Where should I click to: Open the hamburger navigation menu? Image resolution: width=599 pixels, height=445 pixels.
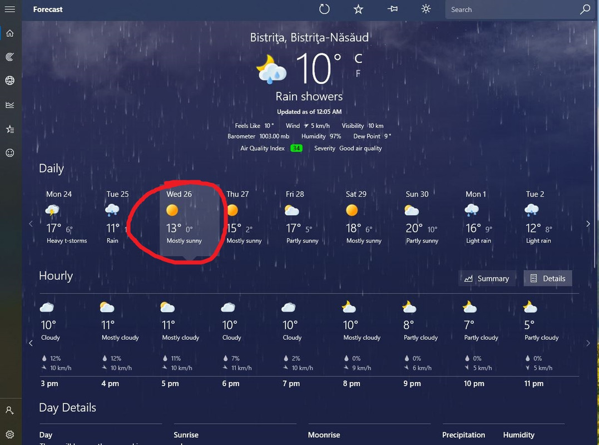(x=10, y=9)
